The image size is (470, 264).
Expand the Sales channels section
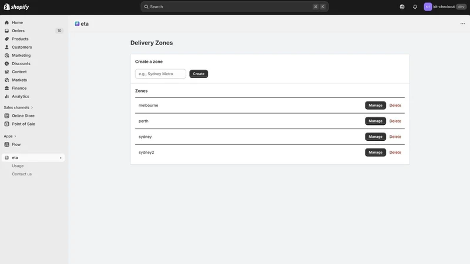tap(18, 107)
